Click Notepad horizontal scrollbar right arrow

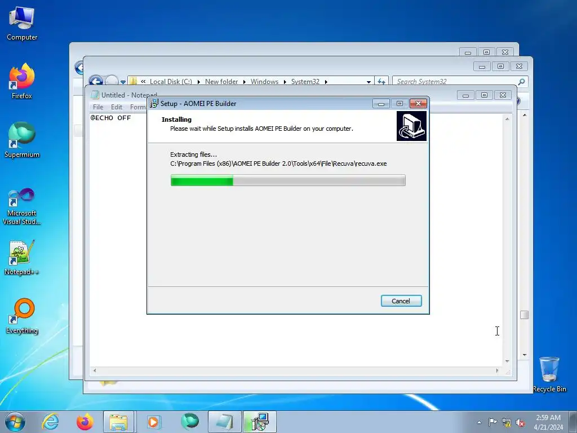[497, 370]
